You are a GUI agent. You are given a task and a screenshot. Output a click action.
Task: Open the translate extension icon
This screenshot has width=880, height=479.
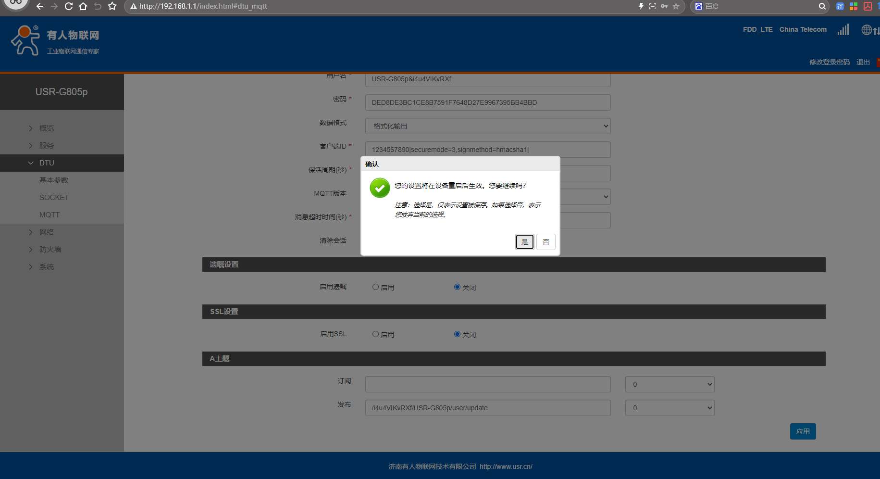tap(840, 6)
